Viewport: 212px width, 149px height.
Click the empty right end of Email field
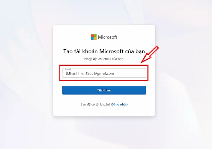(130, 73)
